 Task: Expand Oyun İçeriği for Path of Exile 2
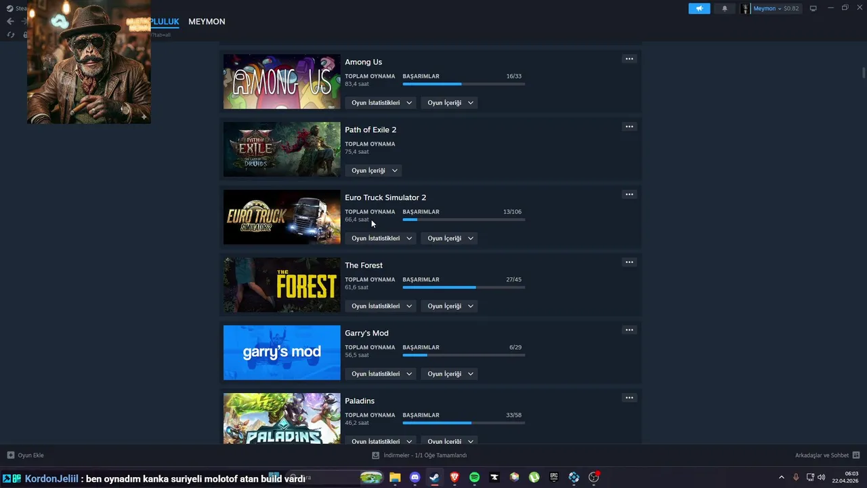tap(373, 171)
